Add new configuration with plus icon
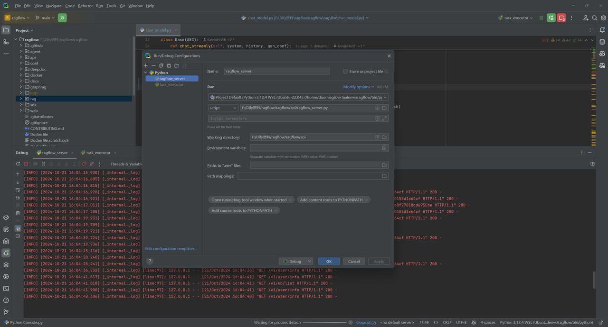 coord(146,65)
